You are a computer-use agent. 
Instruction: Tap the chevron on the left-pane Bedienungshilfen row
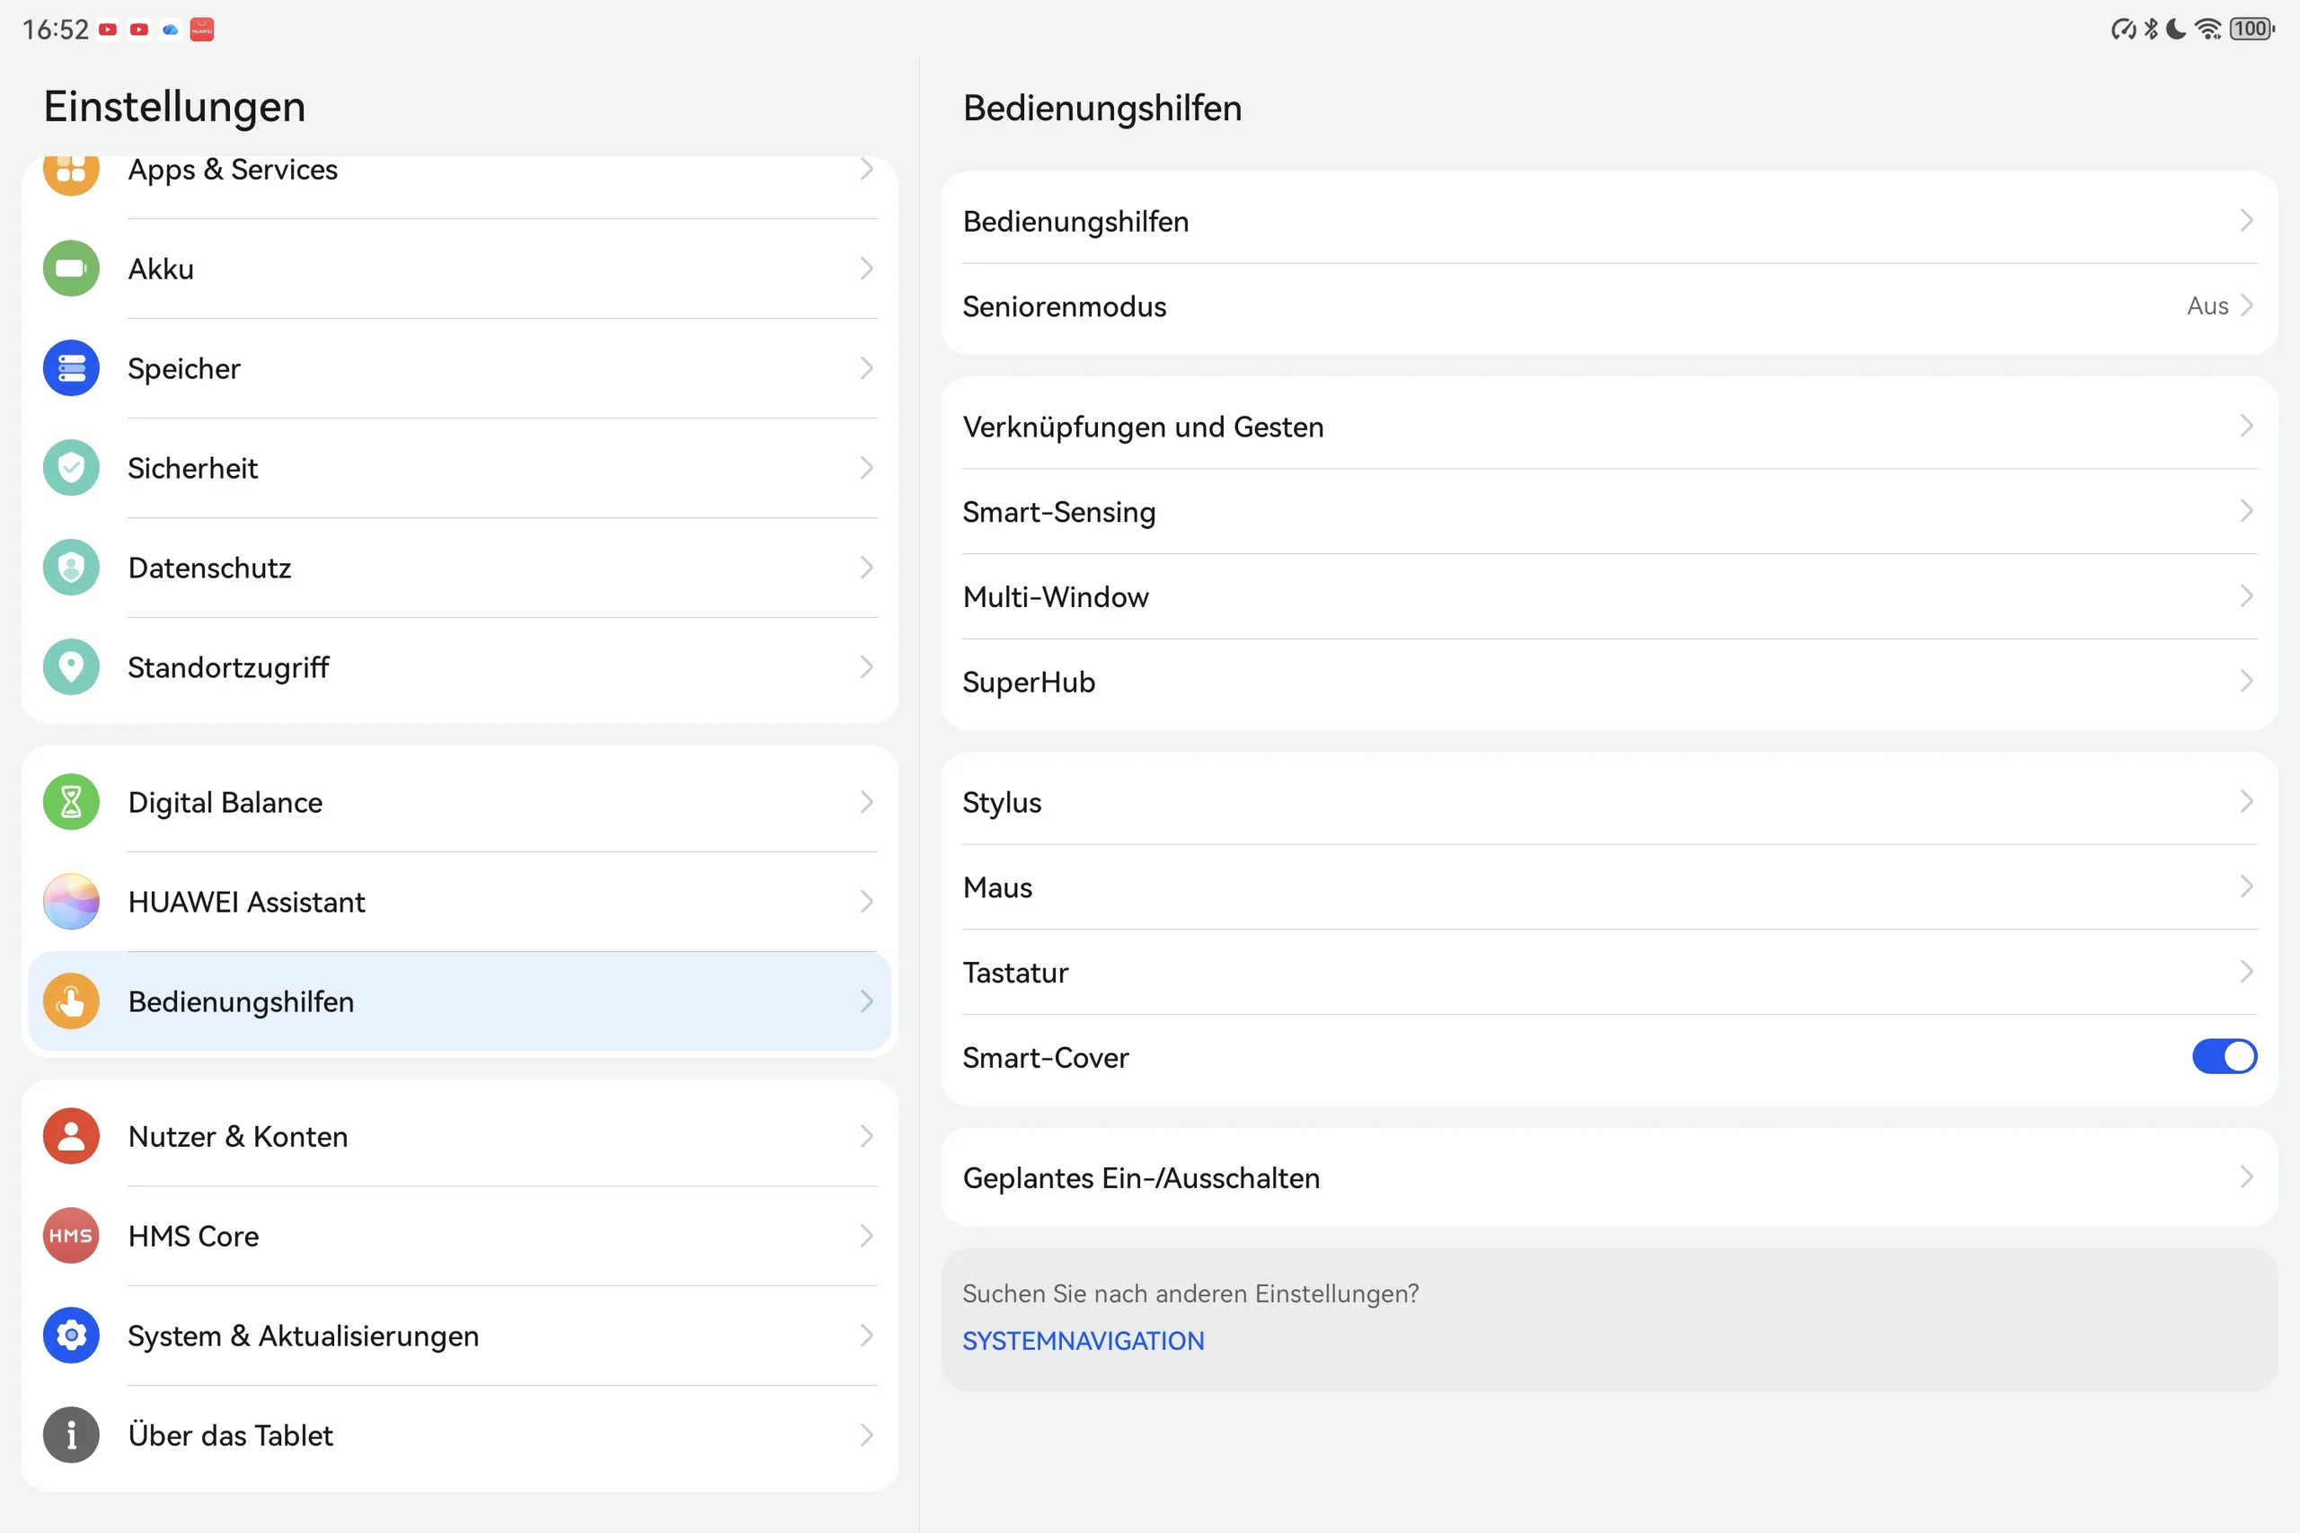(866, 1001)
